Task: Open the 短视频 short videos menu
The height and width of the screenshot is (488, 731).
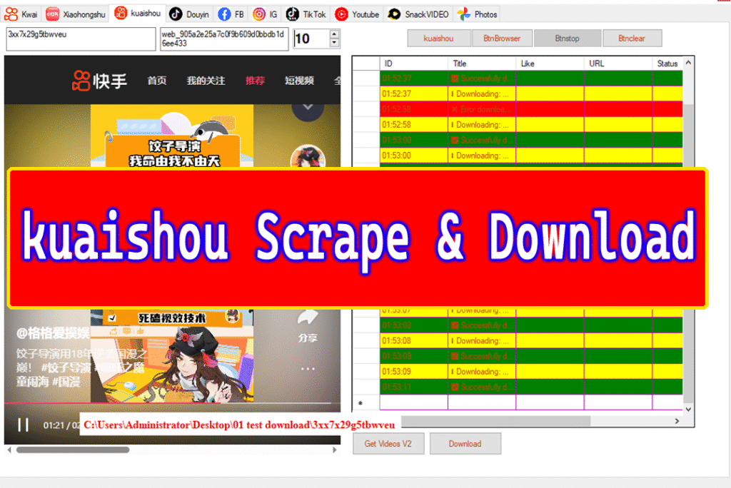Action: pyautogui.click(x=299, y=81)
